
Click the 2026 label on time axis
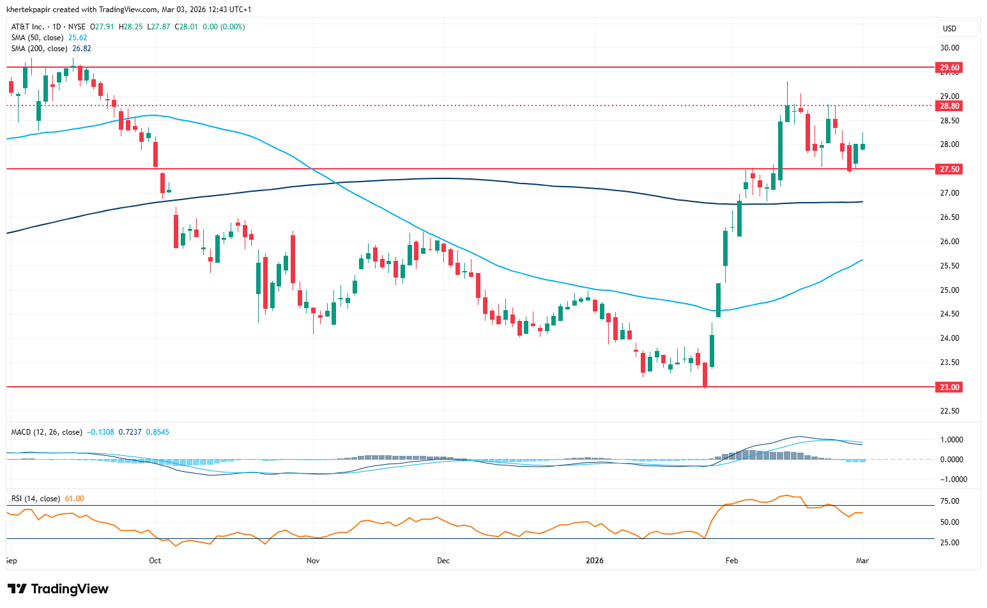(594, 561)
